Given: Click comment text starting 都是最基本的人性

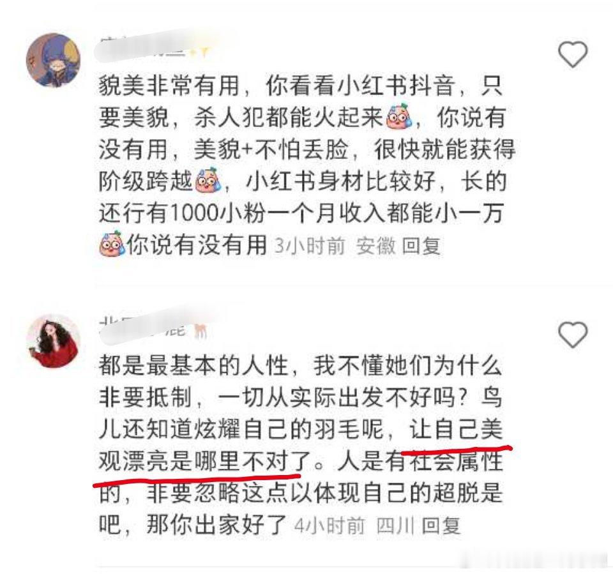Looking at the screenshot, I should 301,446.
